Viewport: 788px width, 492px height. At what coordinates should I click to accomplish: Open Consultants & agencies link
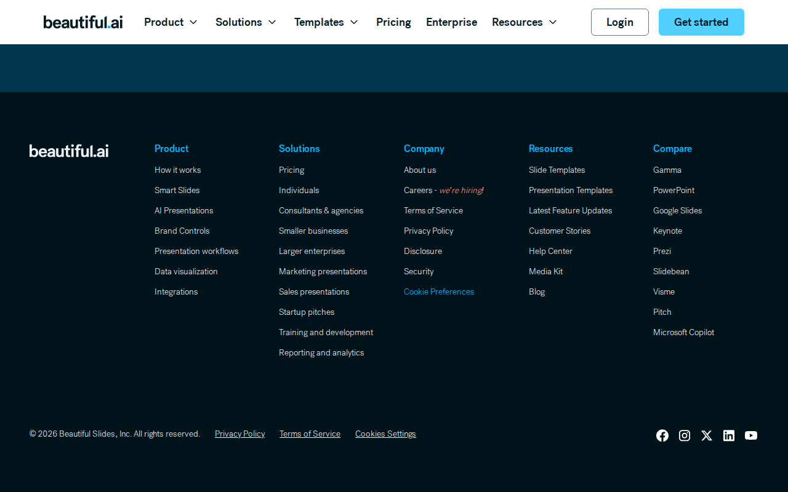(321, 210)
